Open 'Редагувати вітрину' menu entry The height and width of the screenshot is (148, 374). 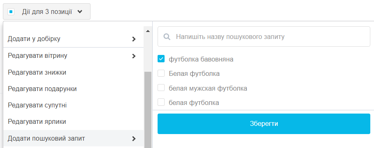coord(74,56)
